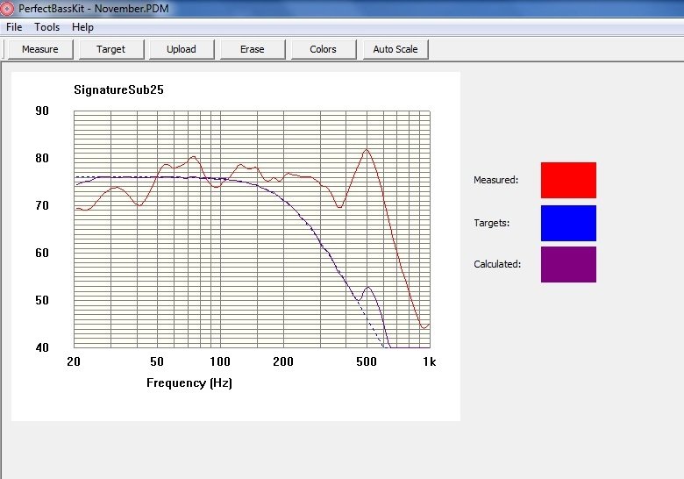Click the Target button
The height and width of the screenshot is (479, 684).
[110, 49]
